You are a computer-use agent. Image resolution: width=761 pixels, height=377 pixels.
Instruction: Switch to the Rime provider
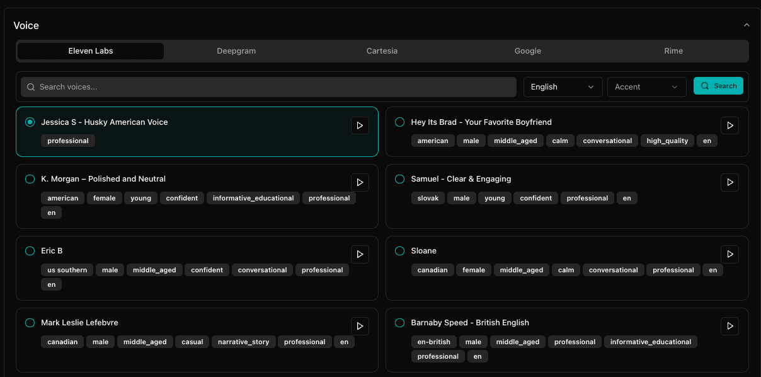pos(673,51)
